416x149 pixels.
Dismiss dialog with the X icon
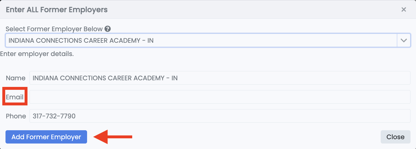coord(404,10)
